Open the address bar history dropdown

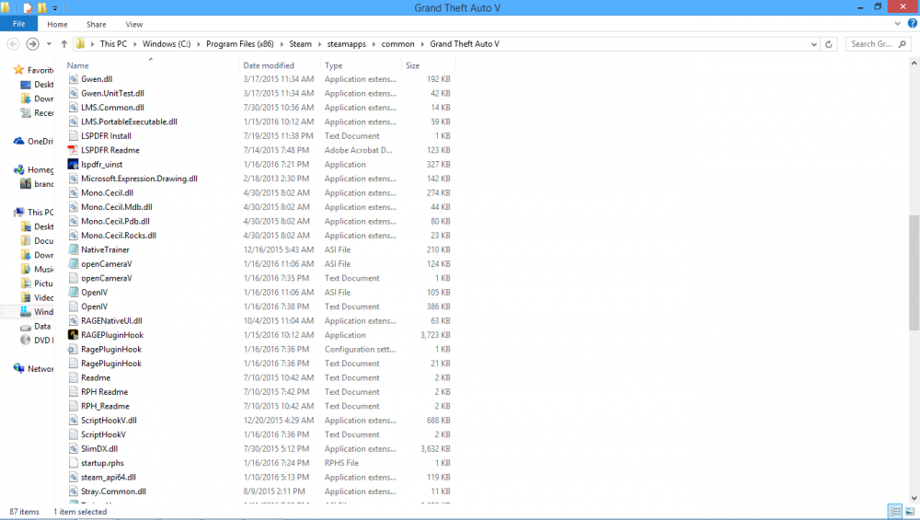click(814, 44)
